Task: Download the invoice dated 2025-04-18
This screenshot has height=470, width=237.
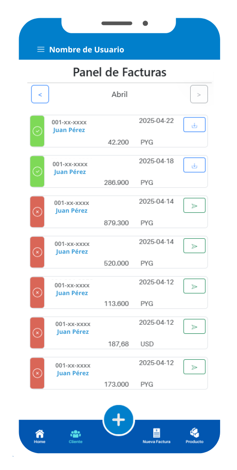Action: click(x=195, y=165)
